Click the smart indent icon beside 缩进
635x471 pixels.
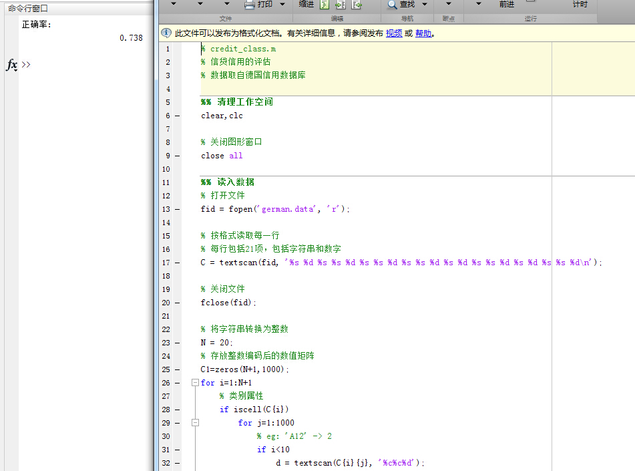coord(325,5)
